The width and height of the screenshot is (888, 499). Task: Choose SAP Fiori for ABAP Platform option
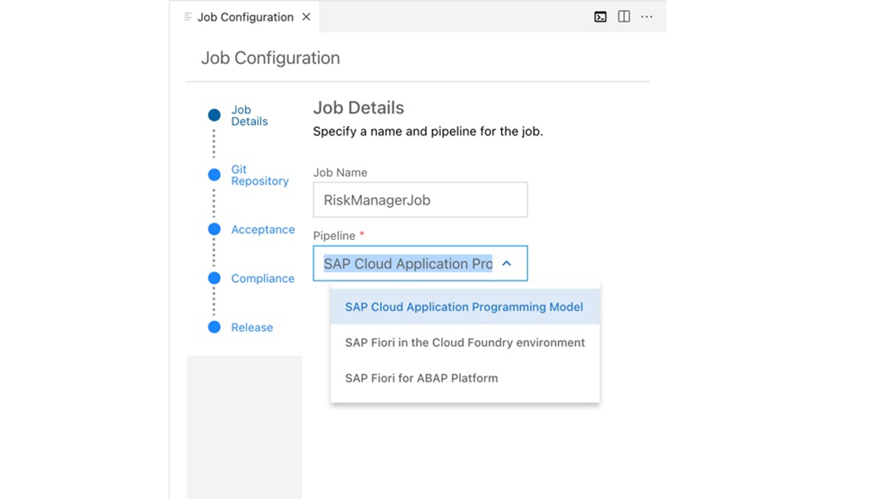point(465,378)
